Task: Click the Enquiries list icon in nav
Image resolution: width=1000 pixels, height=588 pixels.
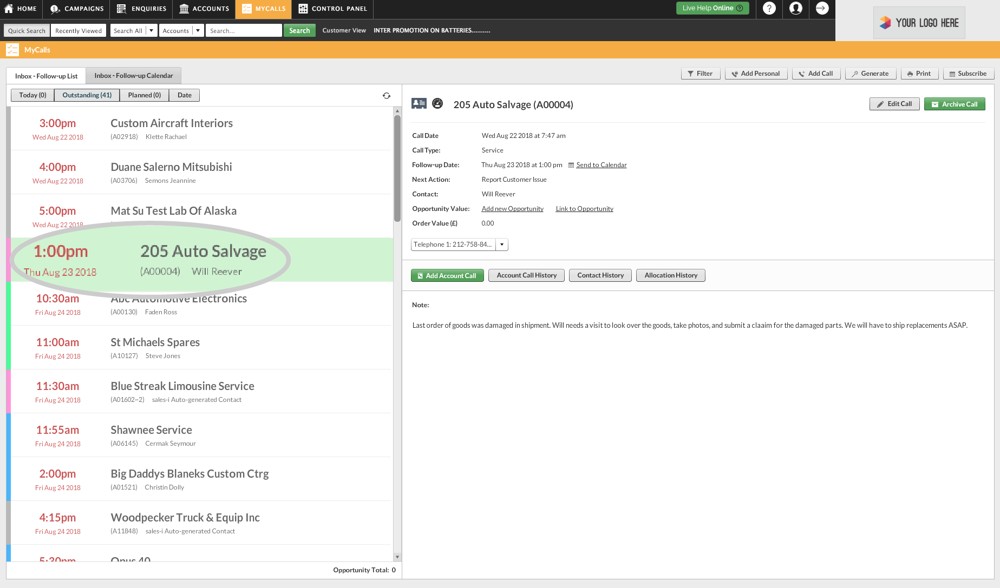Action: [x=121, y=9]
